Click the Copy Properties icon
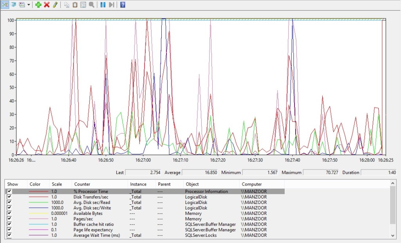This screenshot has height=243, width=401. pyautogui.click(x=67, y=5)
